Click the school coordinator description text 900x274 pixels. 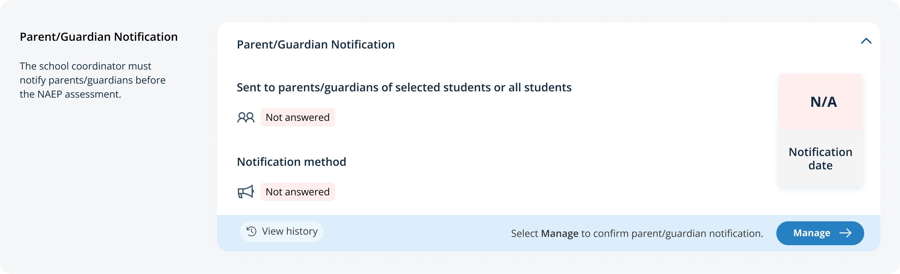click(92, 80)
